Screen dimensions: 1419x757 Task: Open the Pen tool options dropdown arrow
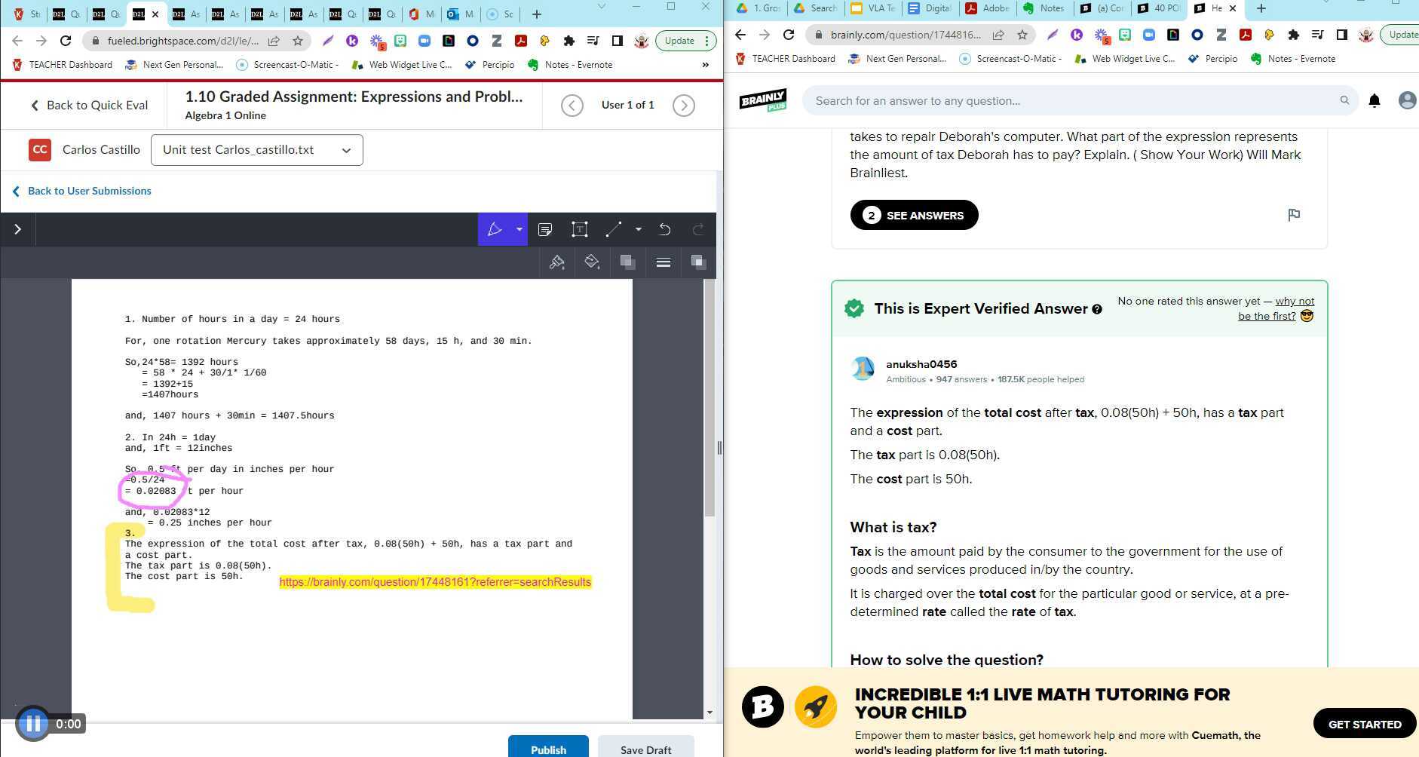tap(518, 229)
